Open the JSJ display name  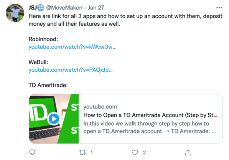click(x=33, y=8)
